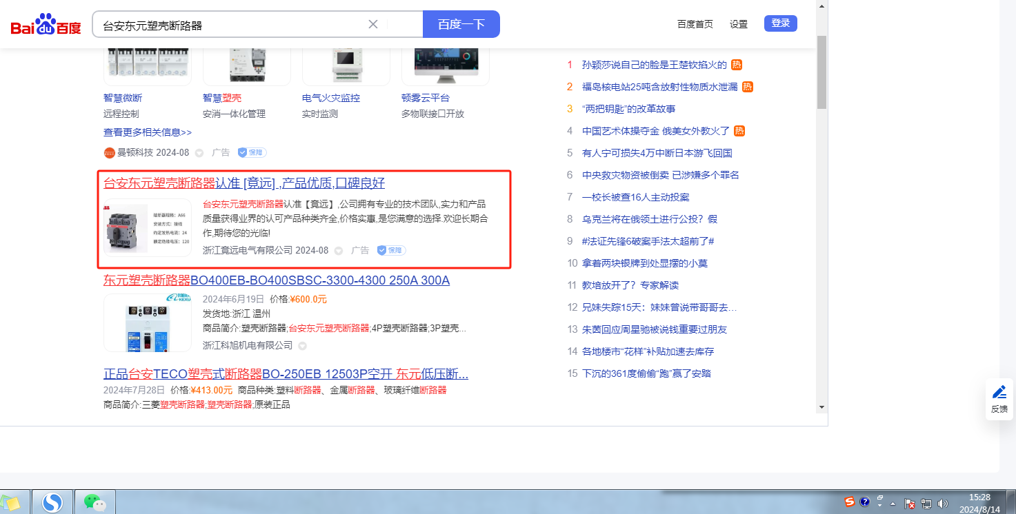This screenshot has height=514, width=1016.
Task: Click the 百度一下 search button
Action: click(x=461, y=25)
